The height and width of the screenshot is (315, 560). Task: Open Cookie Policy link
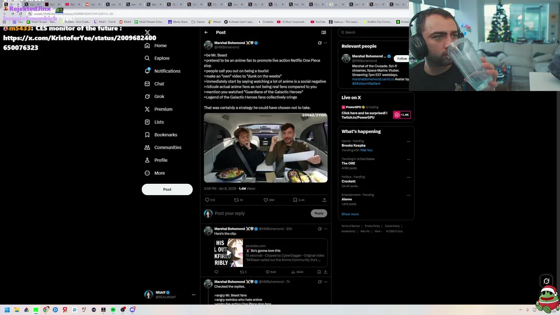[x=392, y=226]
